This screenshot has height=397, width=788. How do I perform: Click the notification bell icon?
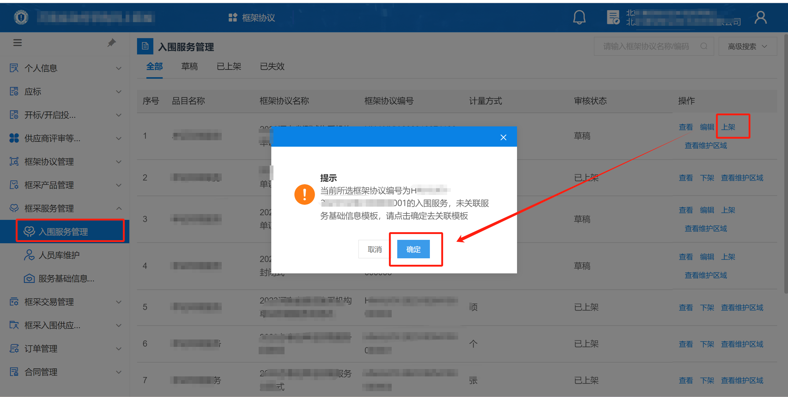[x=579, y=17]
